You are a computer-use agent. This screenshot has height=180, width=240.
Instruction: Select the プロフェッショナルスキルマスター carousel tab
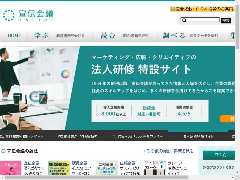138,136
